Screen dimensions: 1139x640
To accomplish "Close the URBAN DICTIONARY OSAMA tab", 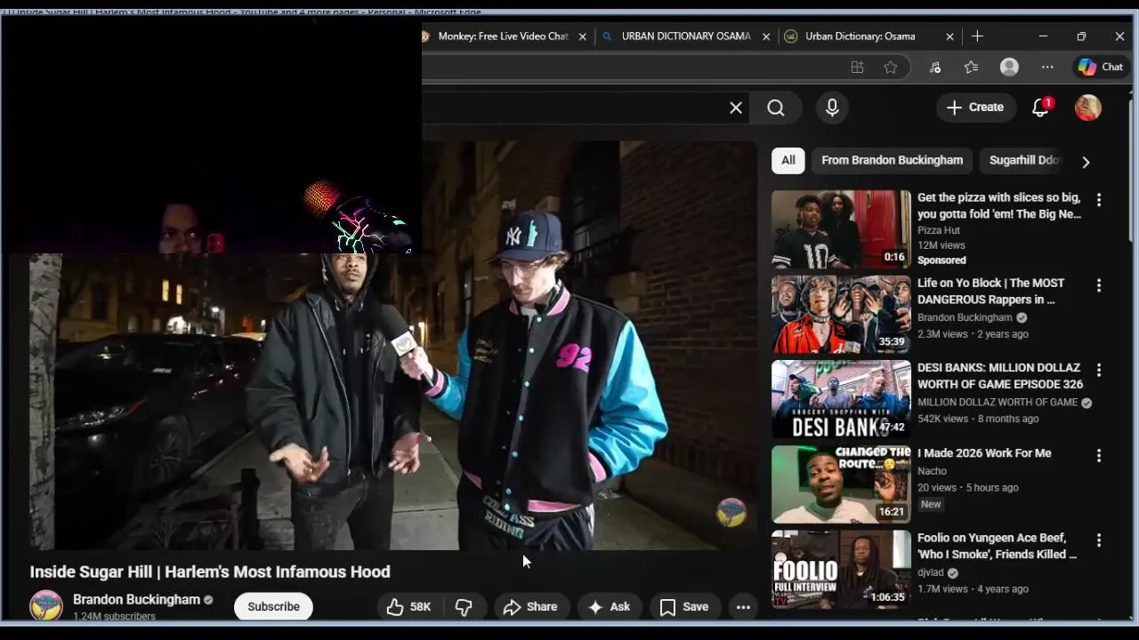I will pos(766,36).
